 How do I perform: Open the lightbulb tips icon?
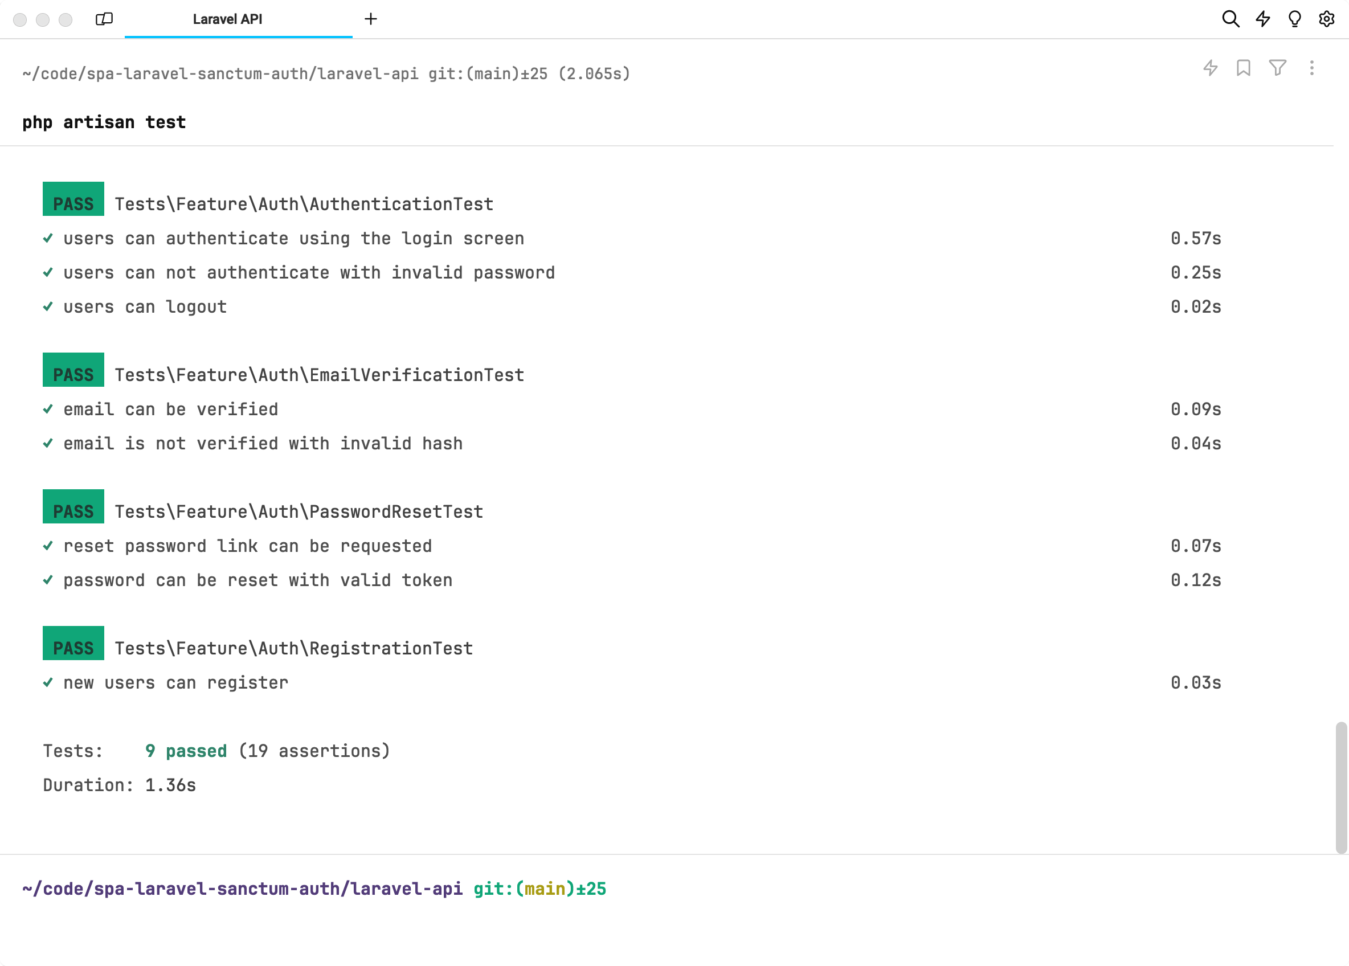(x=1294, y=19)
